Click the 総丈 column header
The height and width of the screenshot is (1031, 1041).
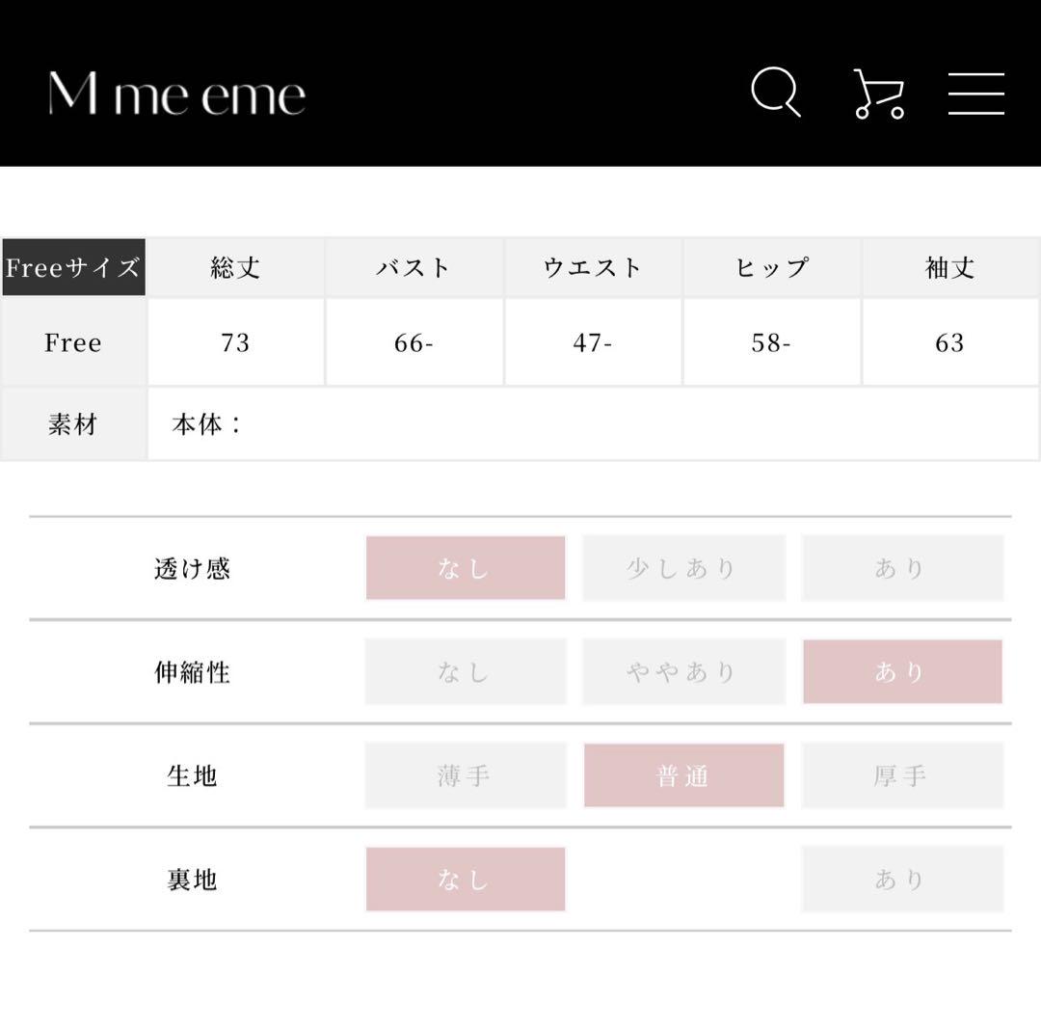click(236, 267)
